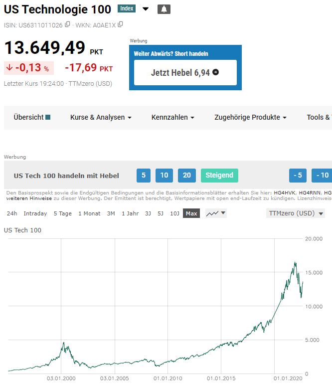Copy the ISIN with the copy icon
Image resolution: width=332 pixels, height=390 pixels.
[67, 24]
